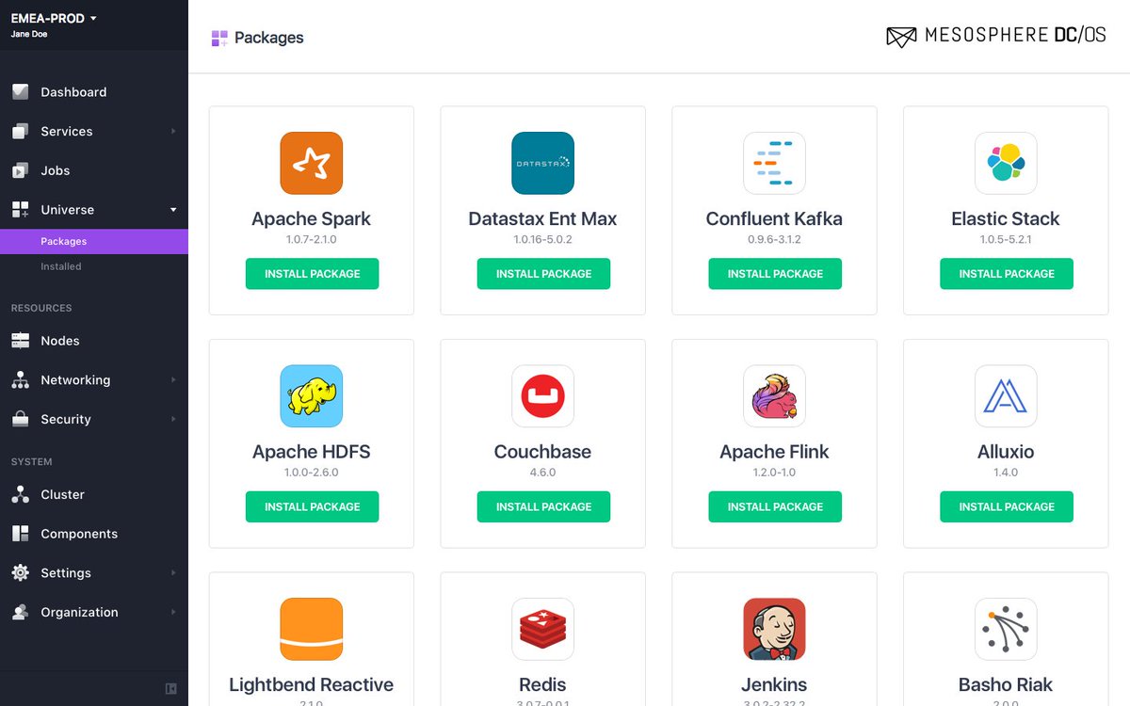This screenshot has height=706, width=1130.
Task: Click the Organization user icon
Action: pyautogui.click(x=21, y=612)
